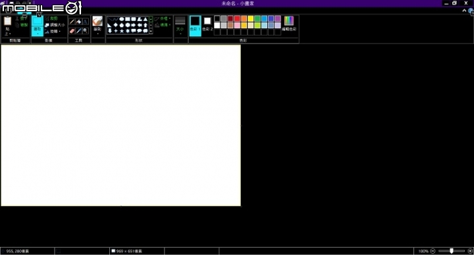Click the Copy (複製) button
474x255 pixels.
click(22, 25)
